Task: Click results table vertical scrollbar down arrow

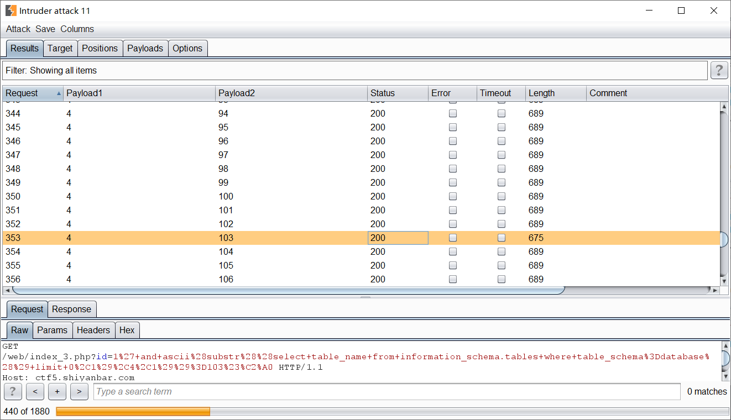Action: click(x=724, y=281)
